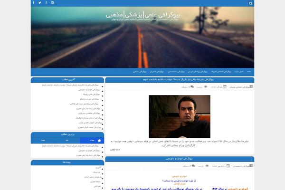The height and width of the screenshot is (190, 285).
Task: Click ادامه مطلب read-more link
Action: 115,150
